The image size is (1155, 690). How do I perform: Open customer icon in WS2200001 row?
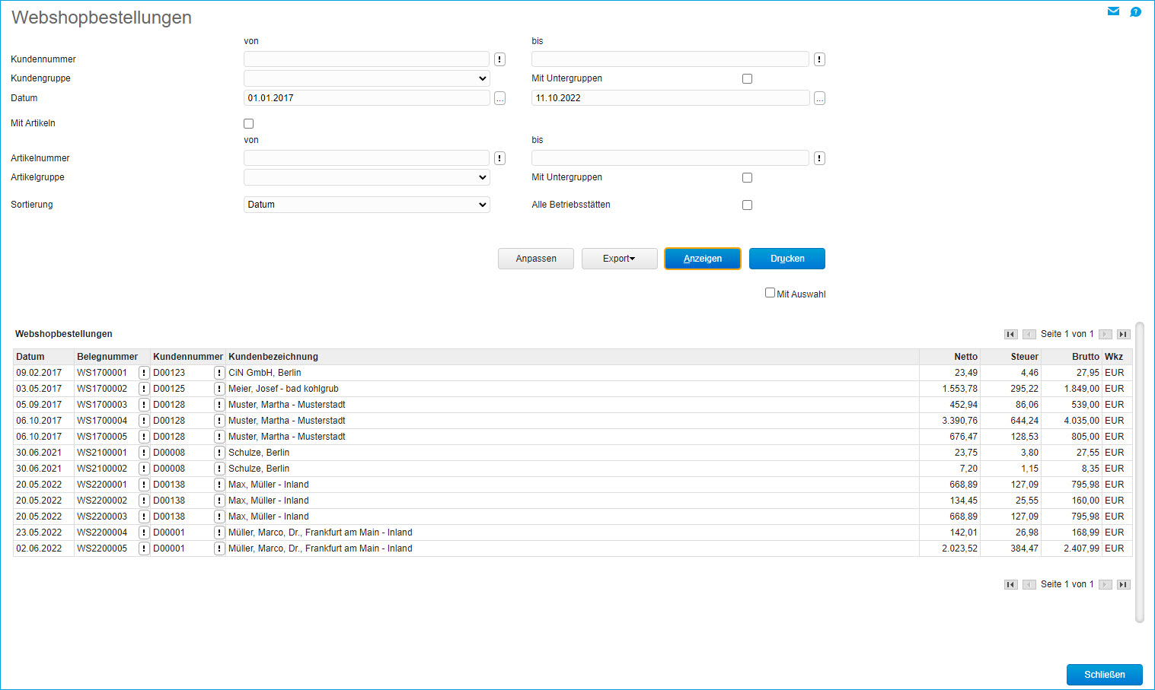pos(219,485)
